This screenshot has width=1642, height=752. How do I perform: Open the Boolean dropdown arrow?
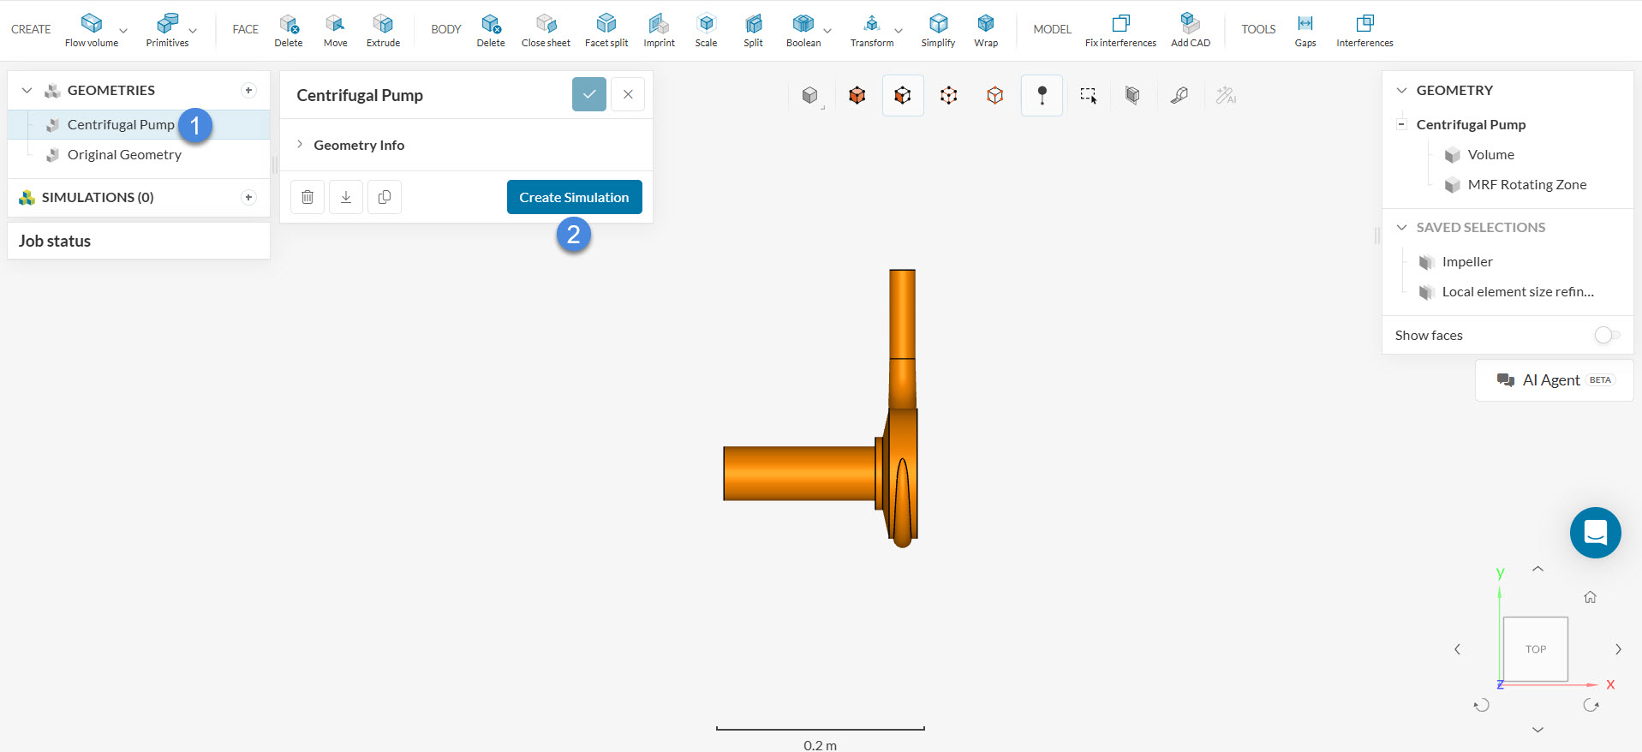(827, 31)
